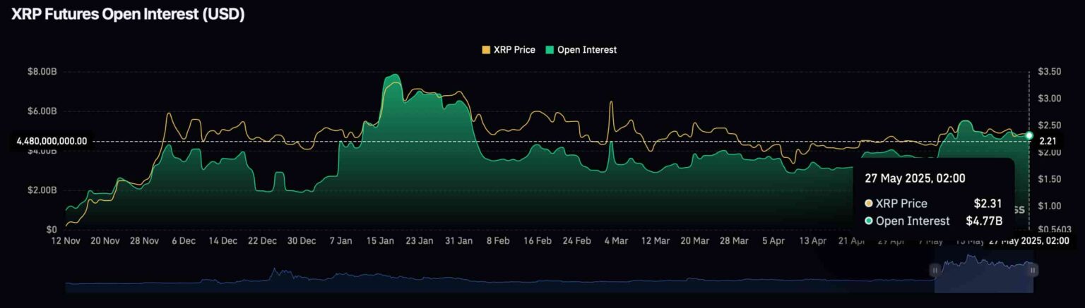Click the current data point marker at the chart's right end

(x=1029, y=135)
